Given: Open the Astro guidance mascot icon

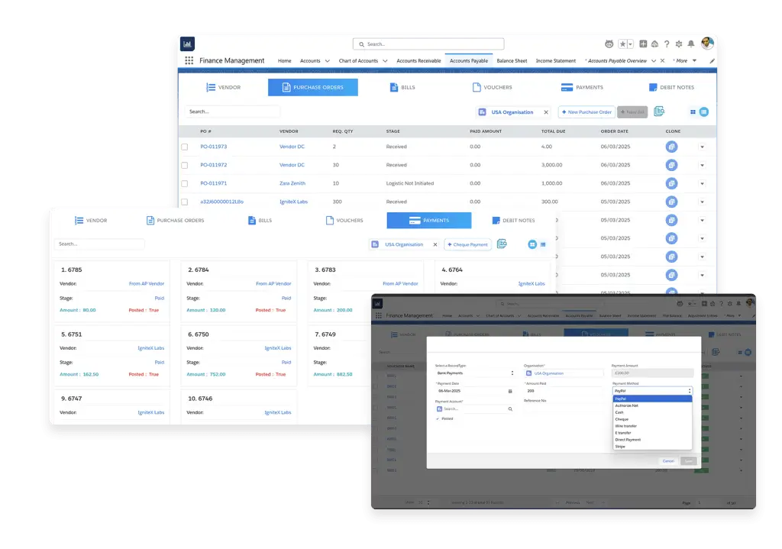Looking at the screenshot, I should coord(609,44).
